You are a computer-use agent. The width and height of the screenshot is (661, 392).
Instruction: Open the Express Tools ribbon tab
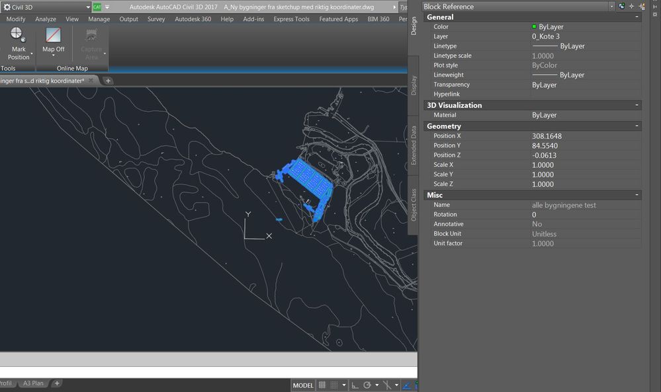[x=291, y=19]
